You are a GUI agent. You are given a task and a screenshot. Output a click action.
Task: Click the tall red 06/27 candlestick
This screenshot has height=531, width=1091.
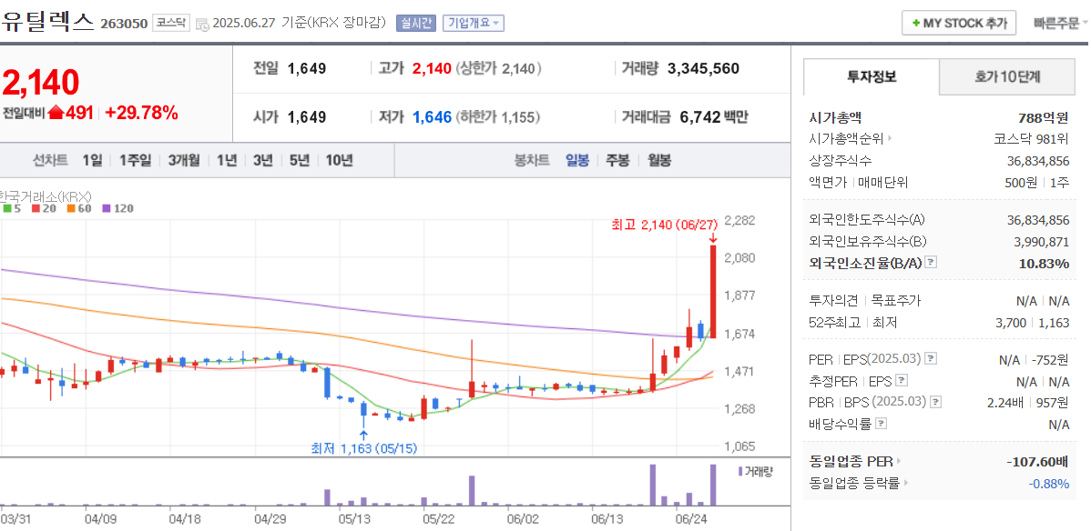pyautogui.click(x=713, y=291)
